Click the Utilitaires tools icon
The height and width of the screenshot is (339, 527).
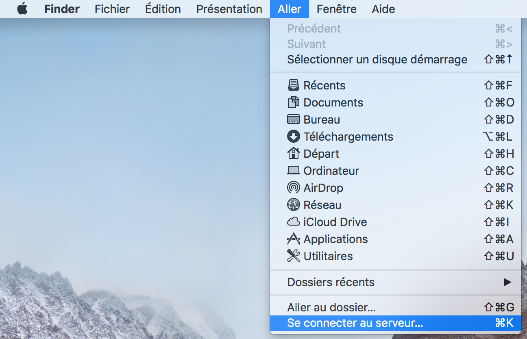point(293,256)
